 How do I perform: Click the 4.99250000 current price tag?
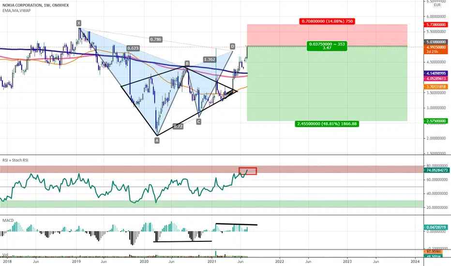click(x=436, y=47)
